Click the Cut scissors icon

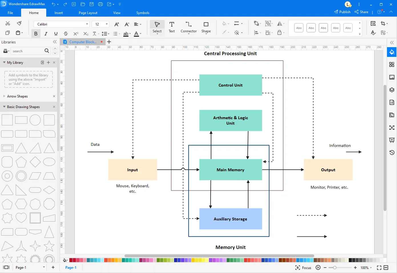[x=8, y=23]
